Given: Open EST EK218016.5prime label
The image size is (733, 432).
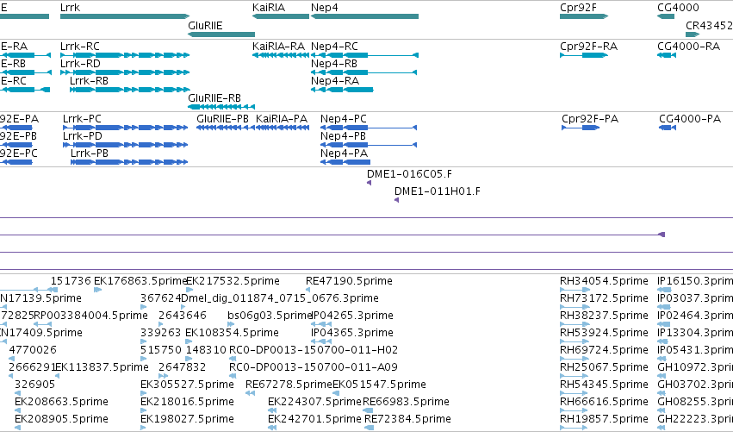Looking at the screenshot, I should pos(187,402).
